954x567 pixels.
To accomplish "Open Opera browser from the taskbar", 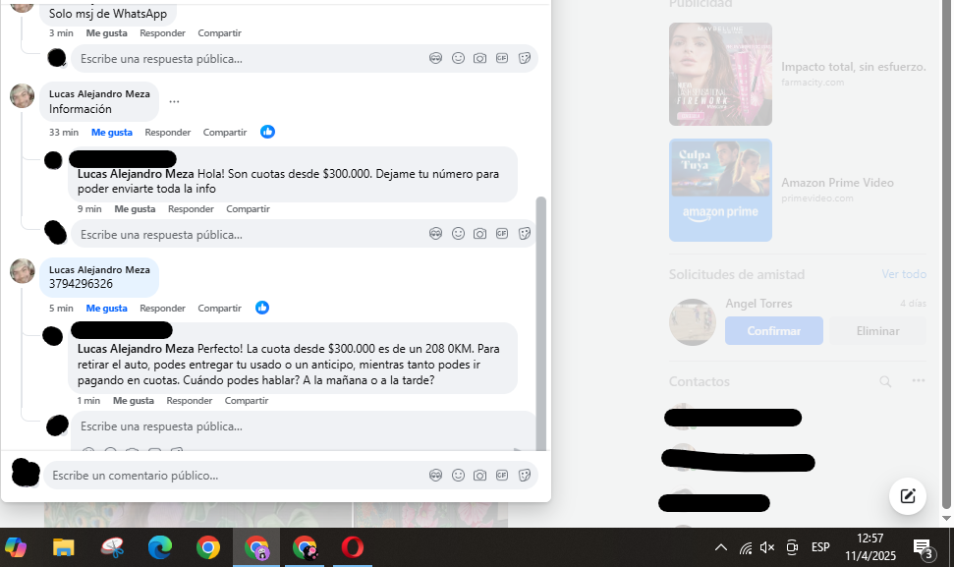I will (x=352, y=547).
